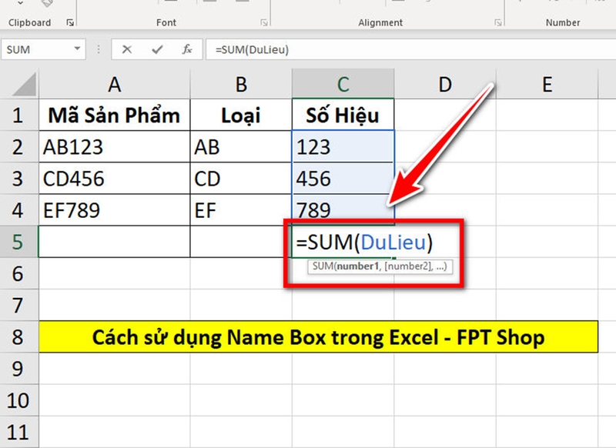Click the Insert Function (fx) icon
616x448 pixels.
pyautogui.click(x=187, y=49)
